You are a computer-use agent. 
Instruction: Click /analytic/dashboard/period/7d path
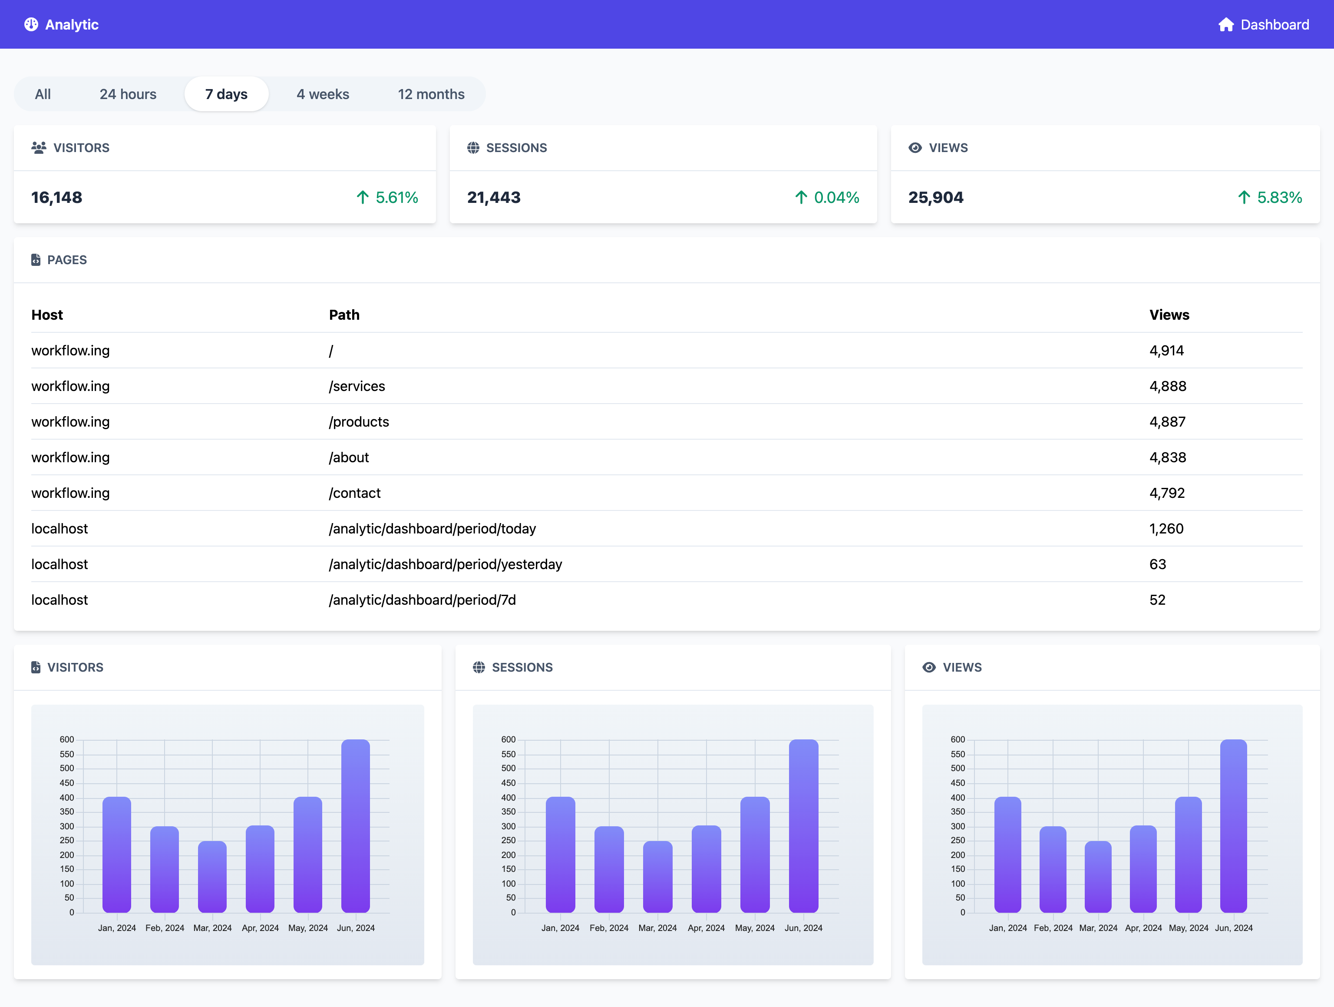(x=423, y=600)
